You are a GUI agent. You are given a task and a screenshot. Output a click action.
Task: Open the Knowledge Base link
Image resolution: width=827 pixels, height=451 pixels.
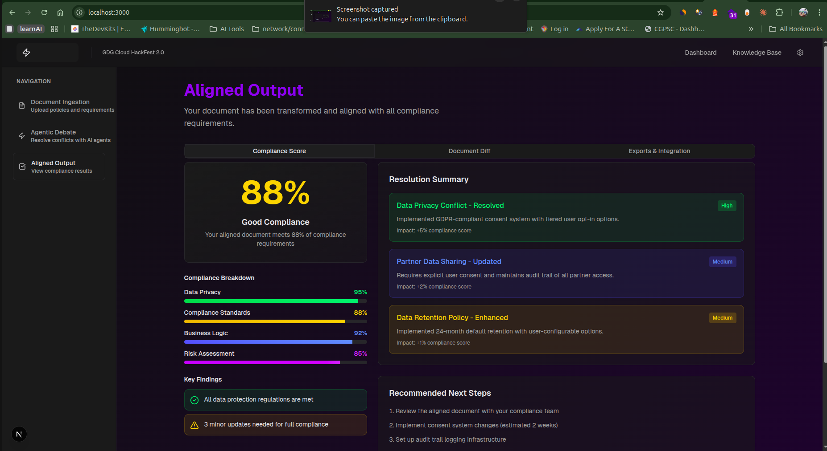tap(757, 53)
